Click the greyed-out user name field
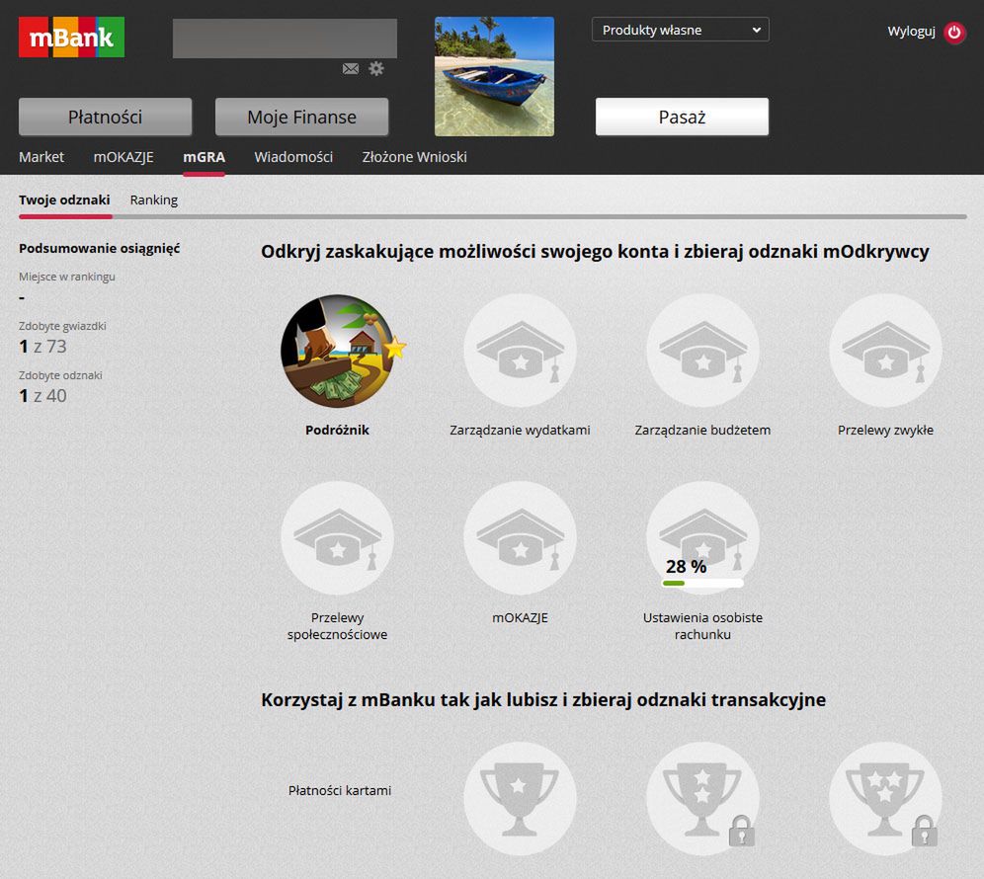Viewport: 984px width, 879px height. click(x=285, y=39)
